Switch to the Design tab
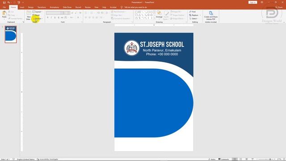This screenshot has width=286, height=161. coord(31,7)
